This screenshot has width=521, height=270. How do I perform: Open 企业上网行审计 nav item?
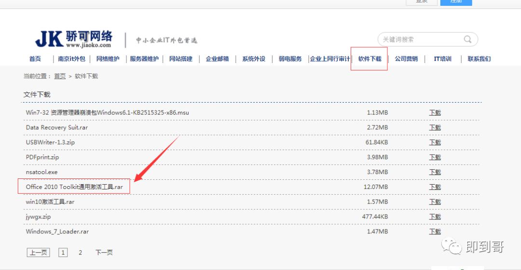(x=330, y=59)
